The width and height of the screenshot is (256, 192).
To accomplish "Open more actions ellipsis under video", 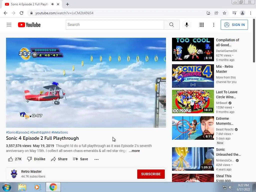I will pyautogui.click(x=96, y=159).
